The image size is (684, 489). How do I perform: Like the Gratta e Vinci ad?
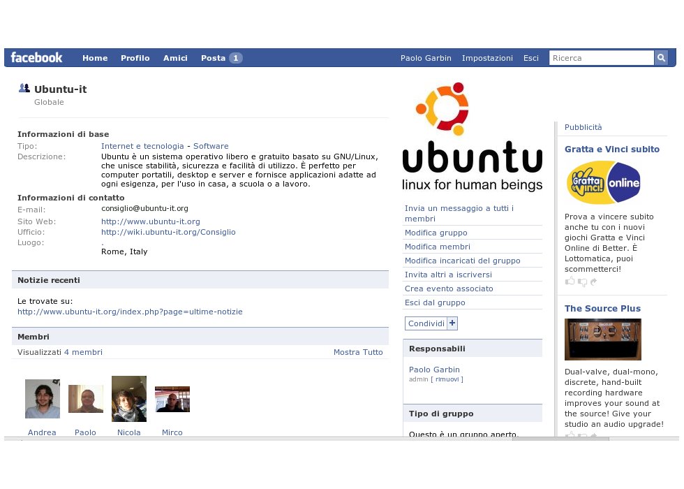[570, 281]
